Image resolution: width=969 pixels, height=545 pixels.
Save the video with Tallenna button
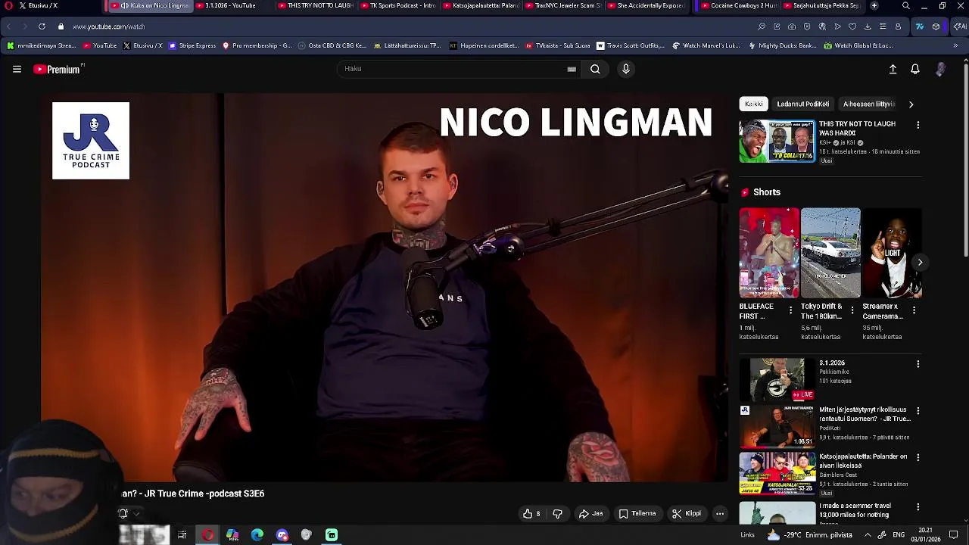click(637, 513)
